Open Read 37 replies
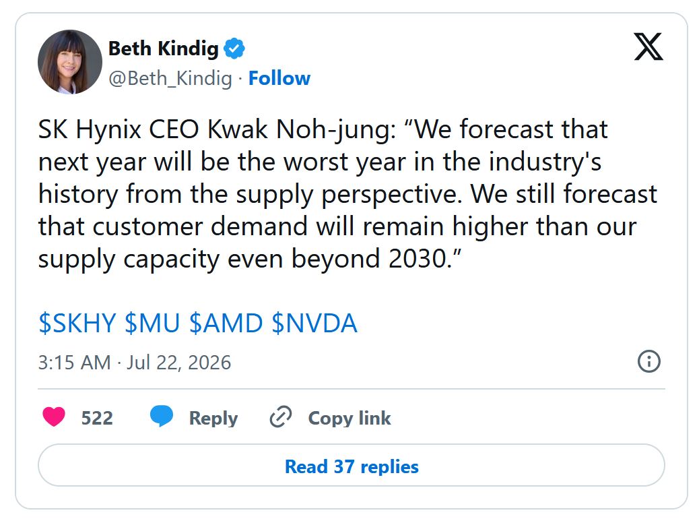 352,466
